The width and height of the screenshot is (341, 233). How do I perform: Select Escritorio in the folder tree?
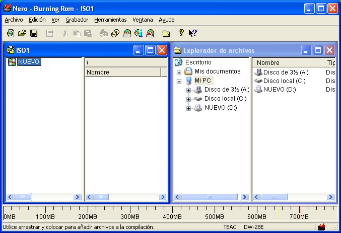pos(198,62)
